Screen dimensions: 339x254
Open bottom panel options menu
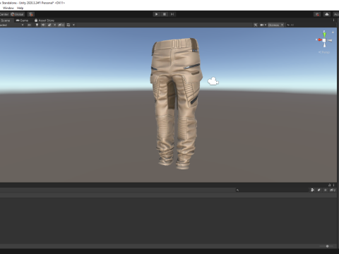pyautogui.click(x=333, y=185)
